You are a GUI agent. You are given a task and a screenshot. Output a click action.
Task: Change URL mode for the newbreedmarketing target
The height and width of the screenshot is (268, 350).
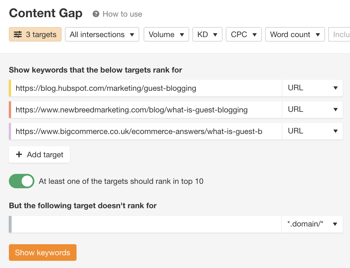click(x=312, y=110)
